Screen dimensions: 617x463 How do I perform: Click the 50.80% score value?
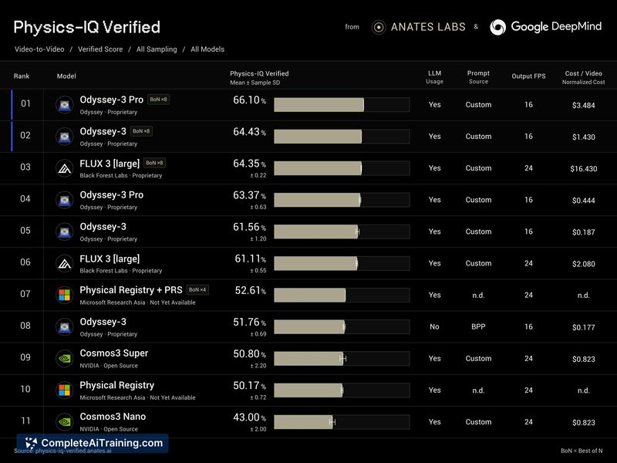[x=249, y=354]
